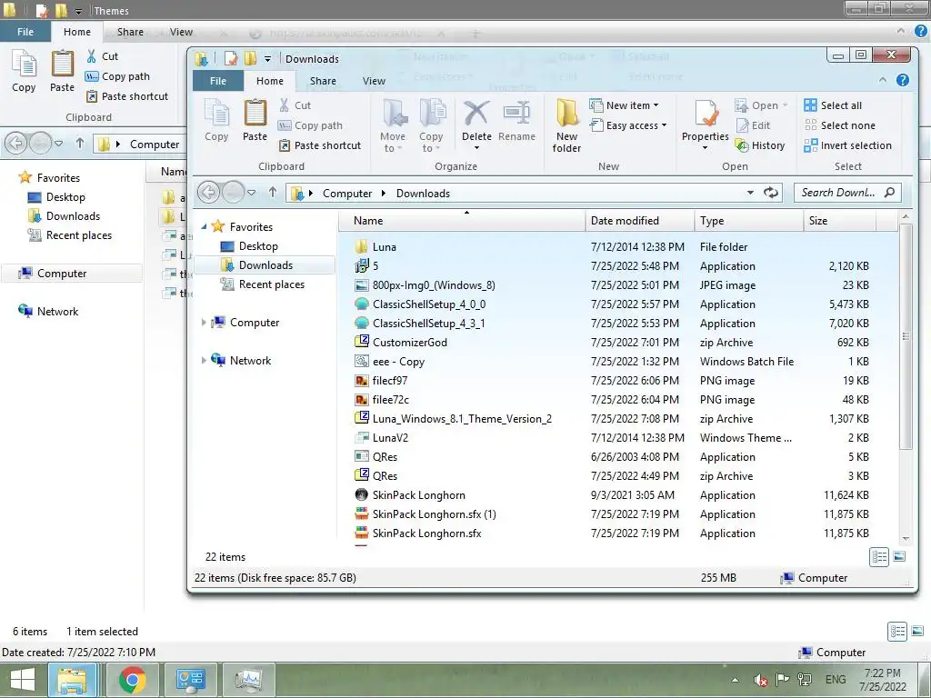Show hidden tray icons arrow
This screenshot has width=931, height=698.
[735, 680]
